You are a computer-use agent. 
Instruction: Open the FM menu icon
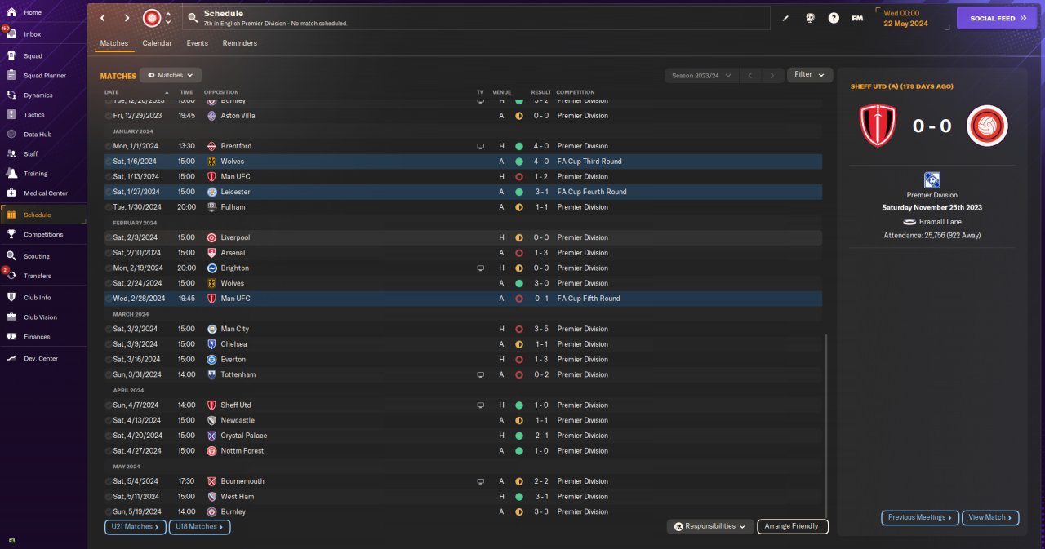click(x=857, y=18)
